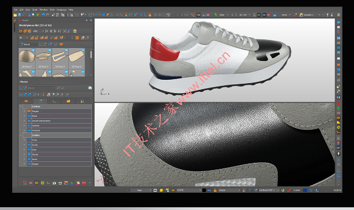Open the (All) pieces filter dropdown

(38, 31)
